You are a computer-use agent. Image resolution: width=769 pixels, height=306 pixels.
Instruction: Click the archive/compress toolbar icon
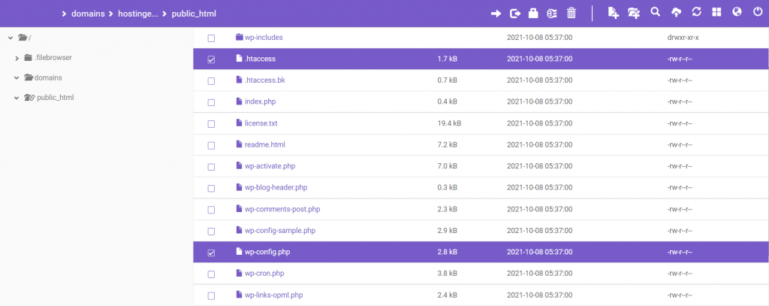[552, 14]
